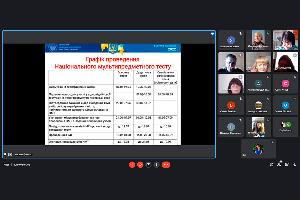The width and height of the screenshot is (300, 200).
Task: Click the 'Оголошення результатів НМТ' row label
Action: click(69, 142)
